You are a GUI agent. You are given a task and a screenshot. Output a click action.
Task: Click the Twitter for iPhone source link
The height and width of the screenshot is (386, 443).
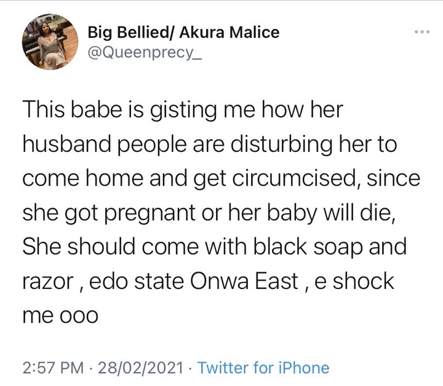[263, 368]
